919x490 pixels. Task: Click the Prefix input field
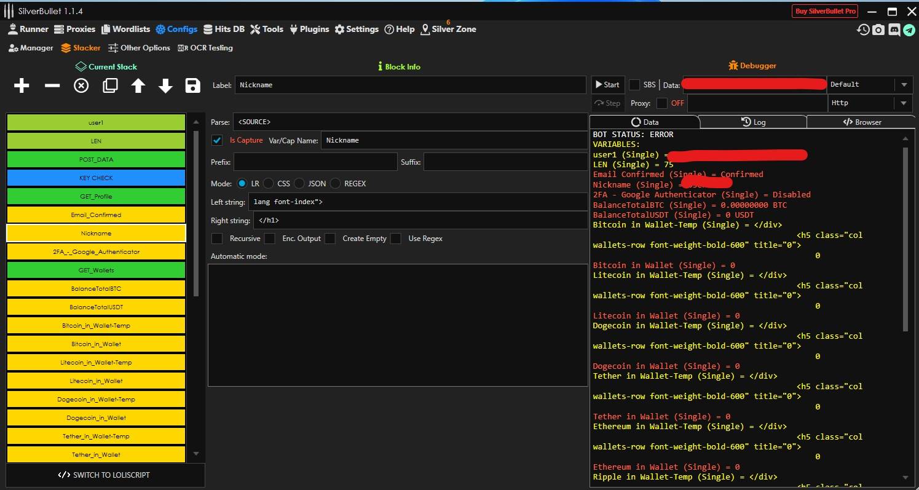tap(315, 162)
